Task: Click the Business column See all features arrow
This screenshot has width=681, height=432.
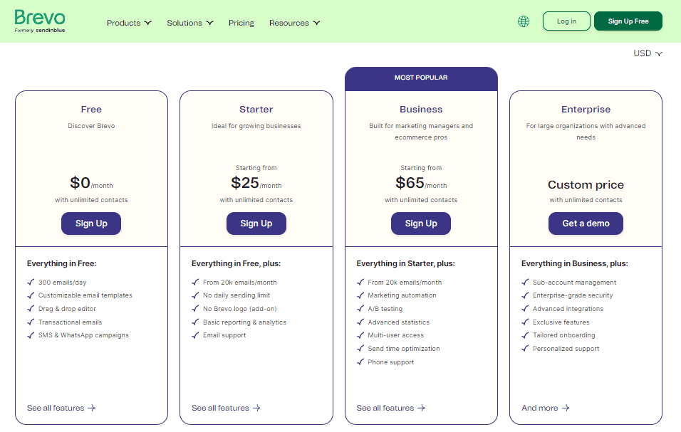Action: [422, 408]
